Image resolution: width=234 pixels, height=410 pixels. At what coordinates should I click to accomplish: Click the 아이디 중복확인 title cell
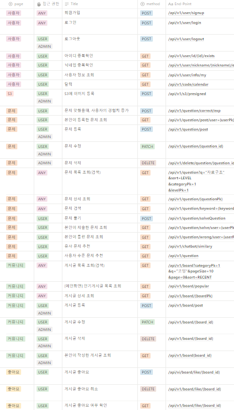79,56
